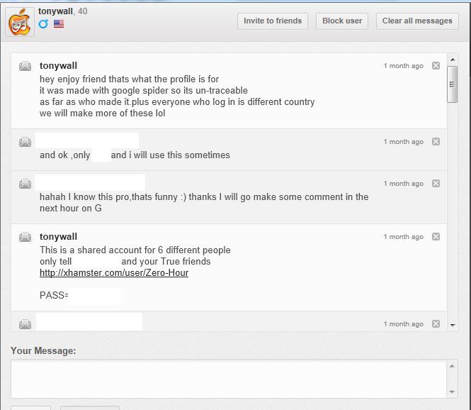471x410 pixels.
Task: Click the message list scrollbar thumb
Action: point(453,84)
